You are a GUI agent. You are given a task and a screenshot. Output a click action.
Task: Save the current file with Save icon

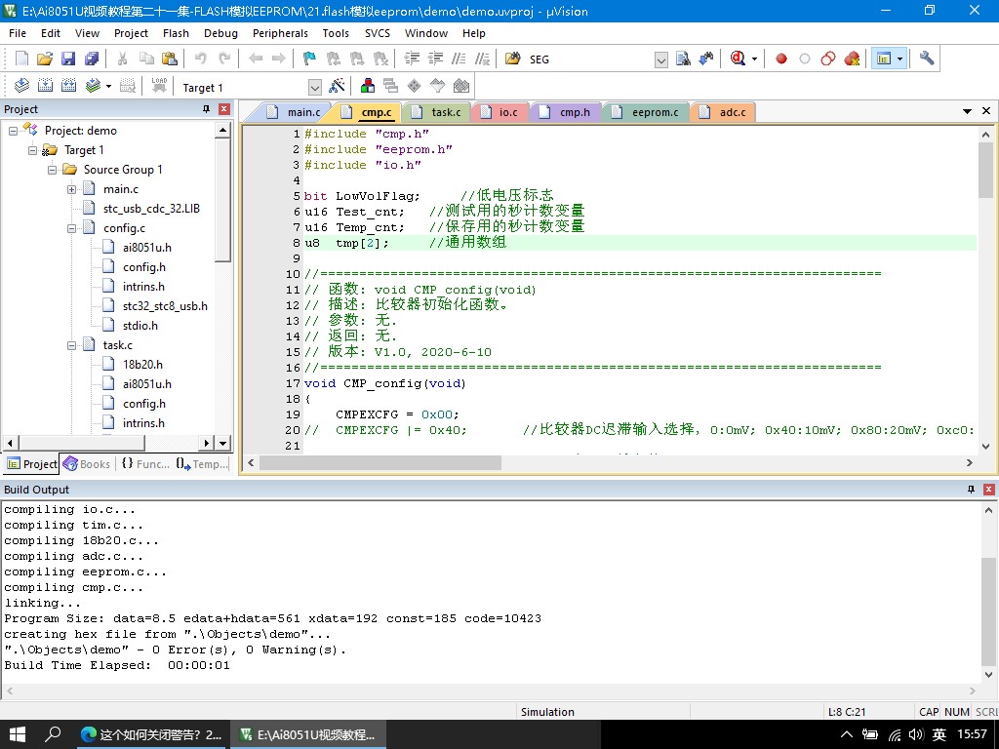(68, 59)
